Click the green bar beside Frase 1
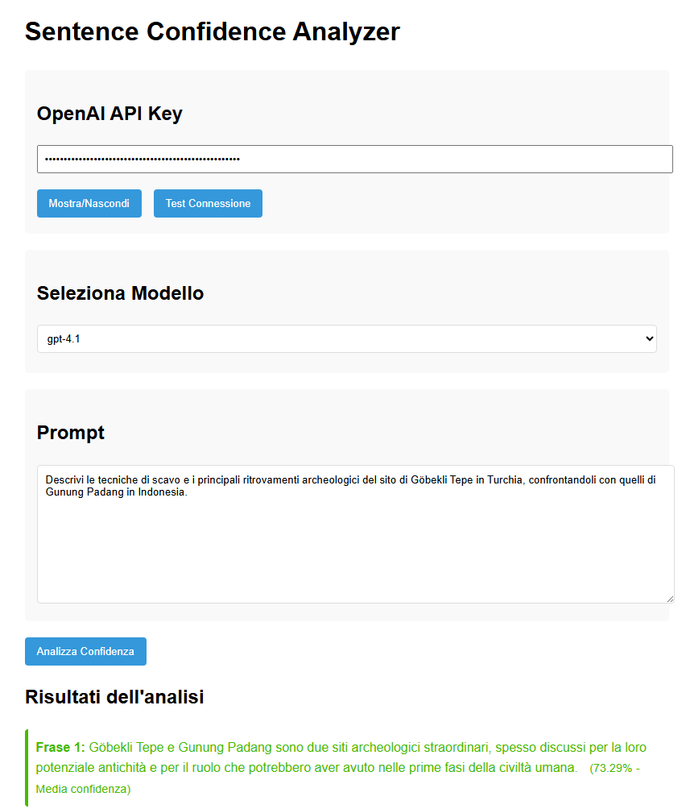 pos(27,767)
